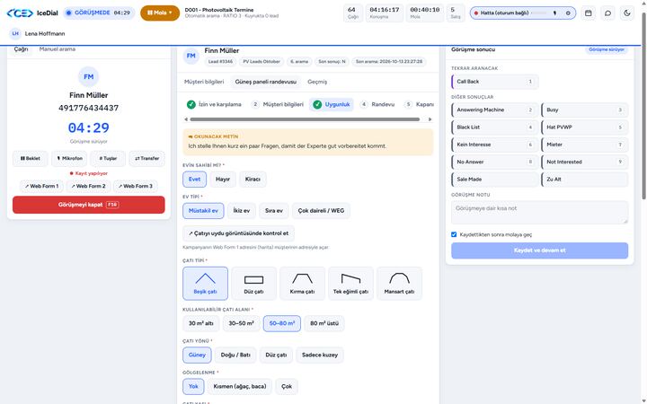Toggle dark mode moon icon
Viewport: 647px width, 404px height.
627,13
